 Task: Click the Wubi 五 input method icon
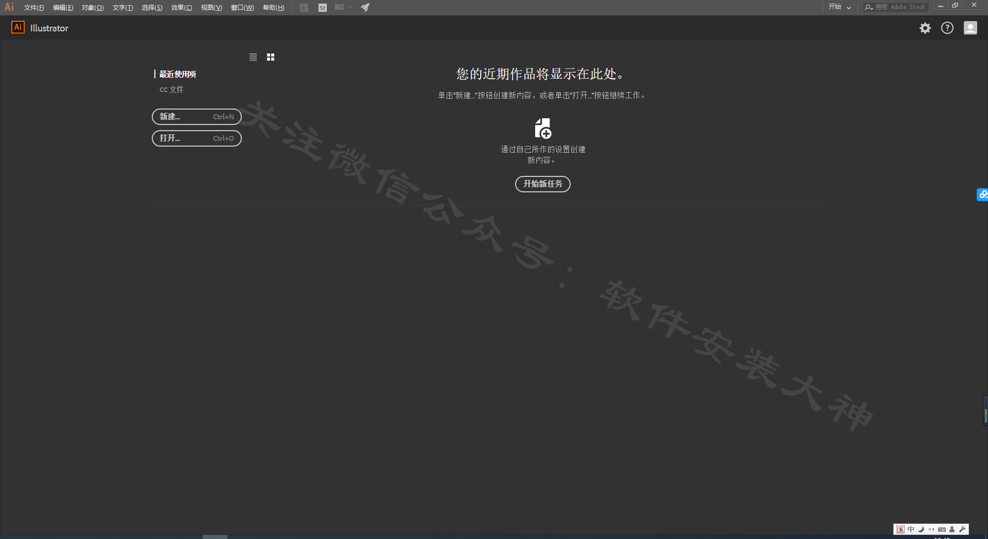point(901,529)
